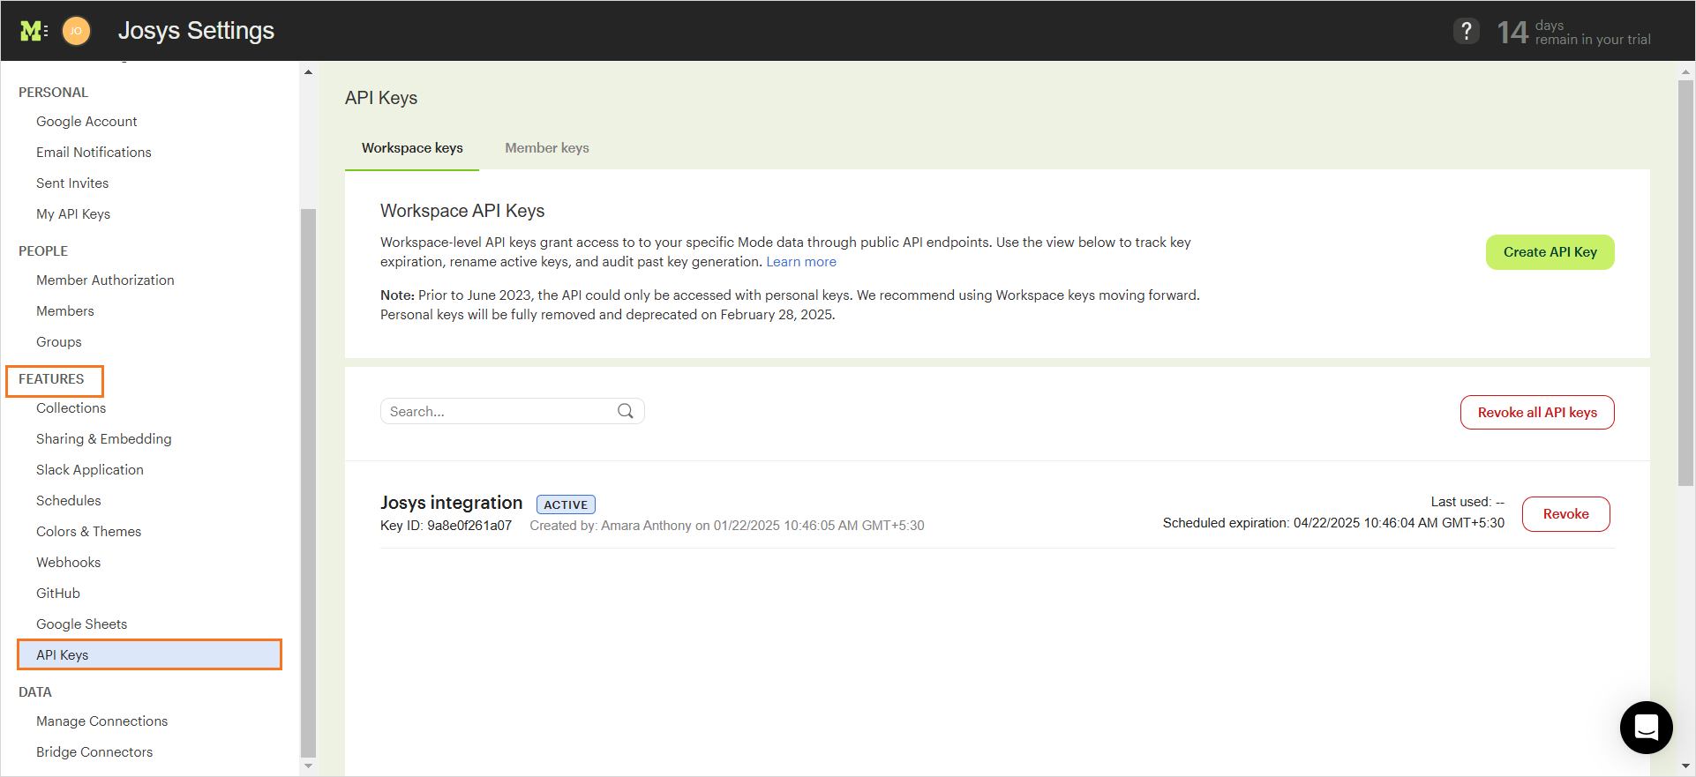Viewport: 1696px width, 777px height.
Task: Click main page scroll up arrow
Action: pyautogui.click(x=1685, y=71)
